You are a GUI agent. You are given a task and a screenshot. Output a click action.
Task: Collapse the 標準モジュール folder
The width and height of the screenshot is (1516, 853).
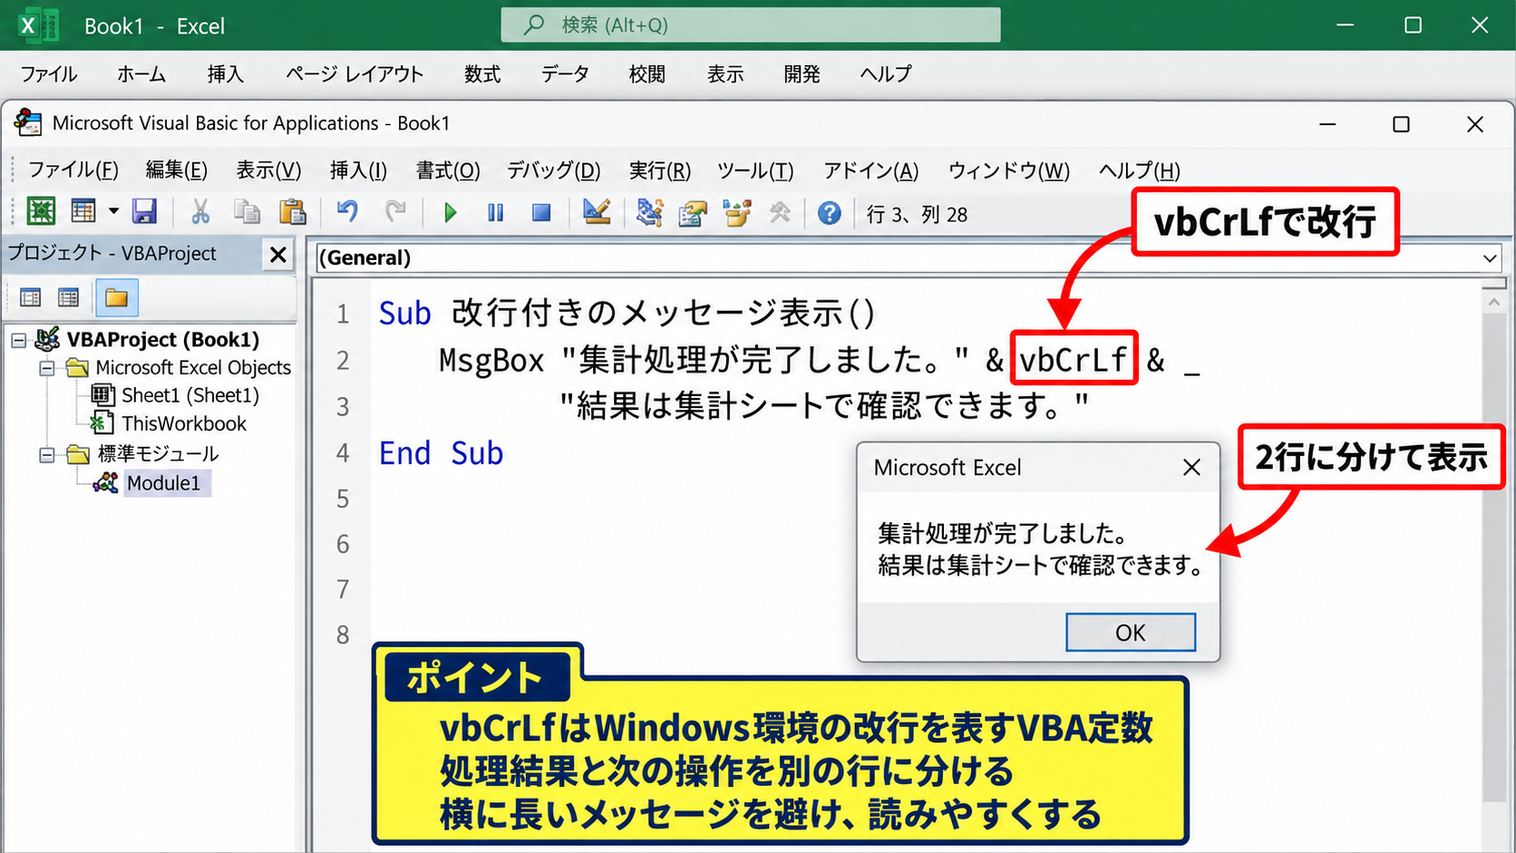pyautogui.click(x=47, y=454)
